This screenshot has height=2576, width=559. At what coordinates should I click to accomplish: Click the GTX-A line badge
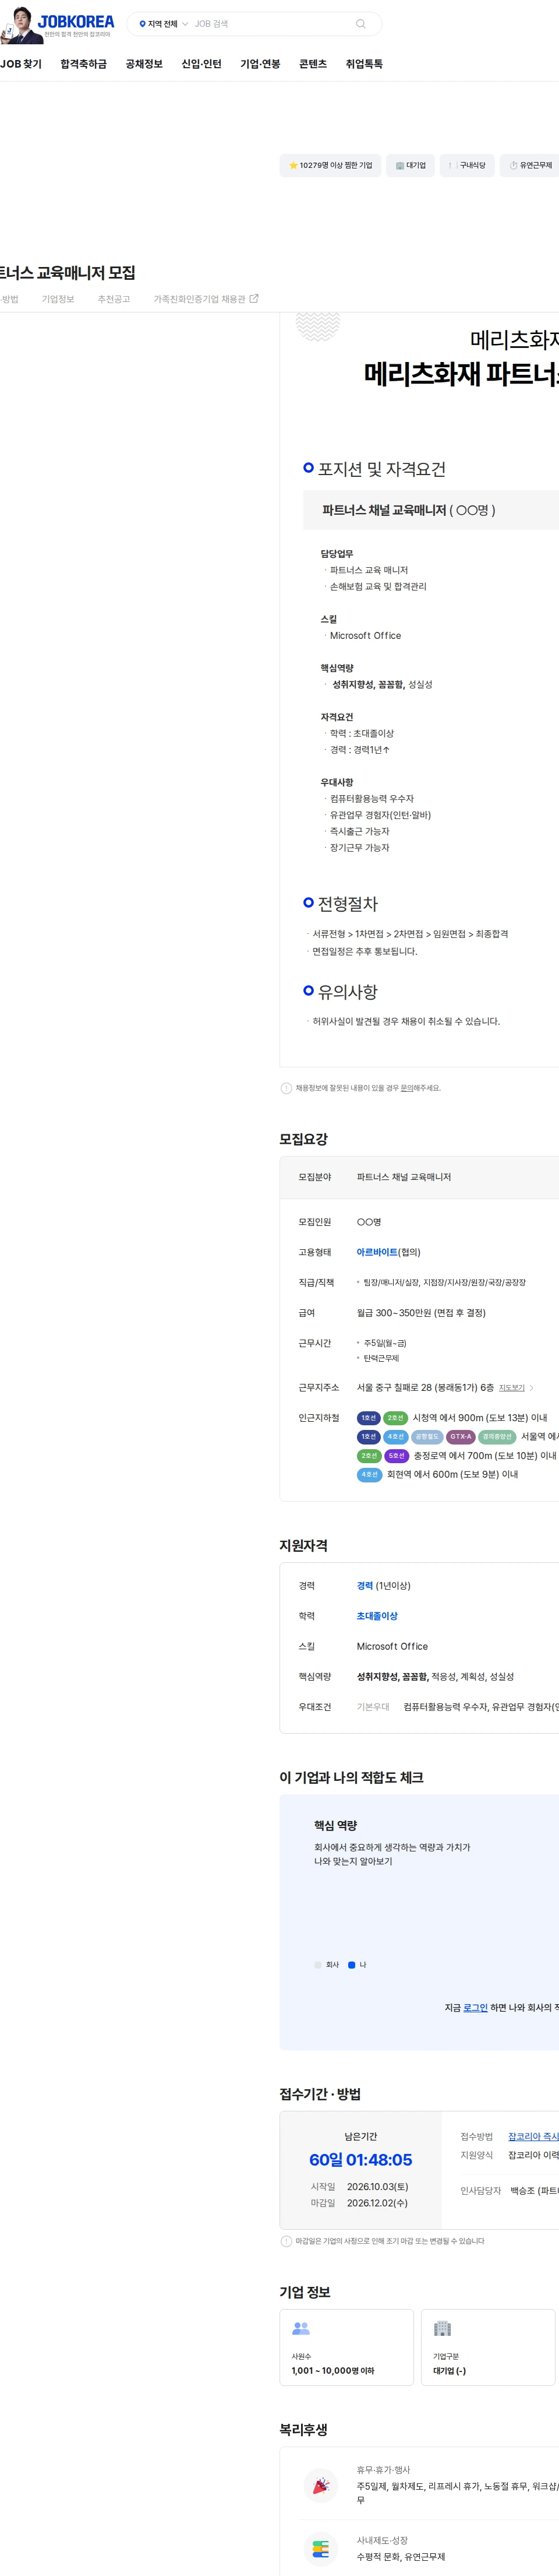point(460,1437)
